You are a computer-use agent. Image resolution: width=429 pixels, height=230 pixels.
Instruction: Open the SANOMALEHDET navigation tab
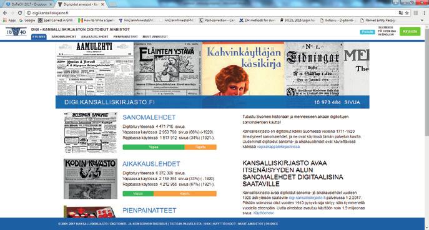[x=64, y=37]
